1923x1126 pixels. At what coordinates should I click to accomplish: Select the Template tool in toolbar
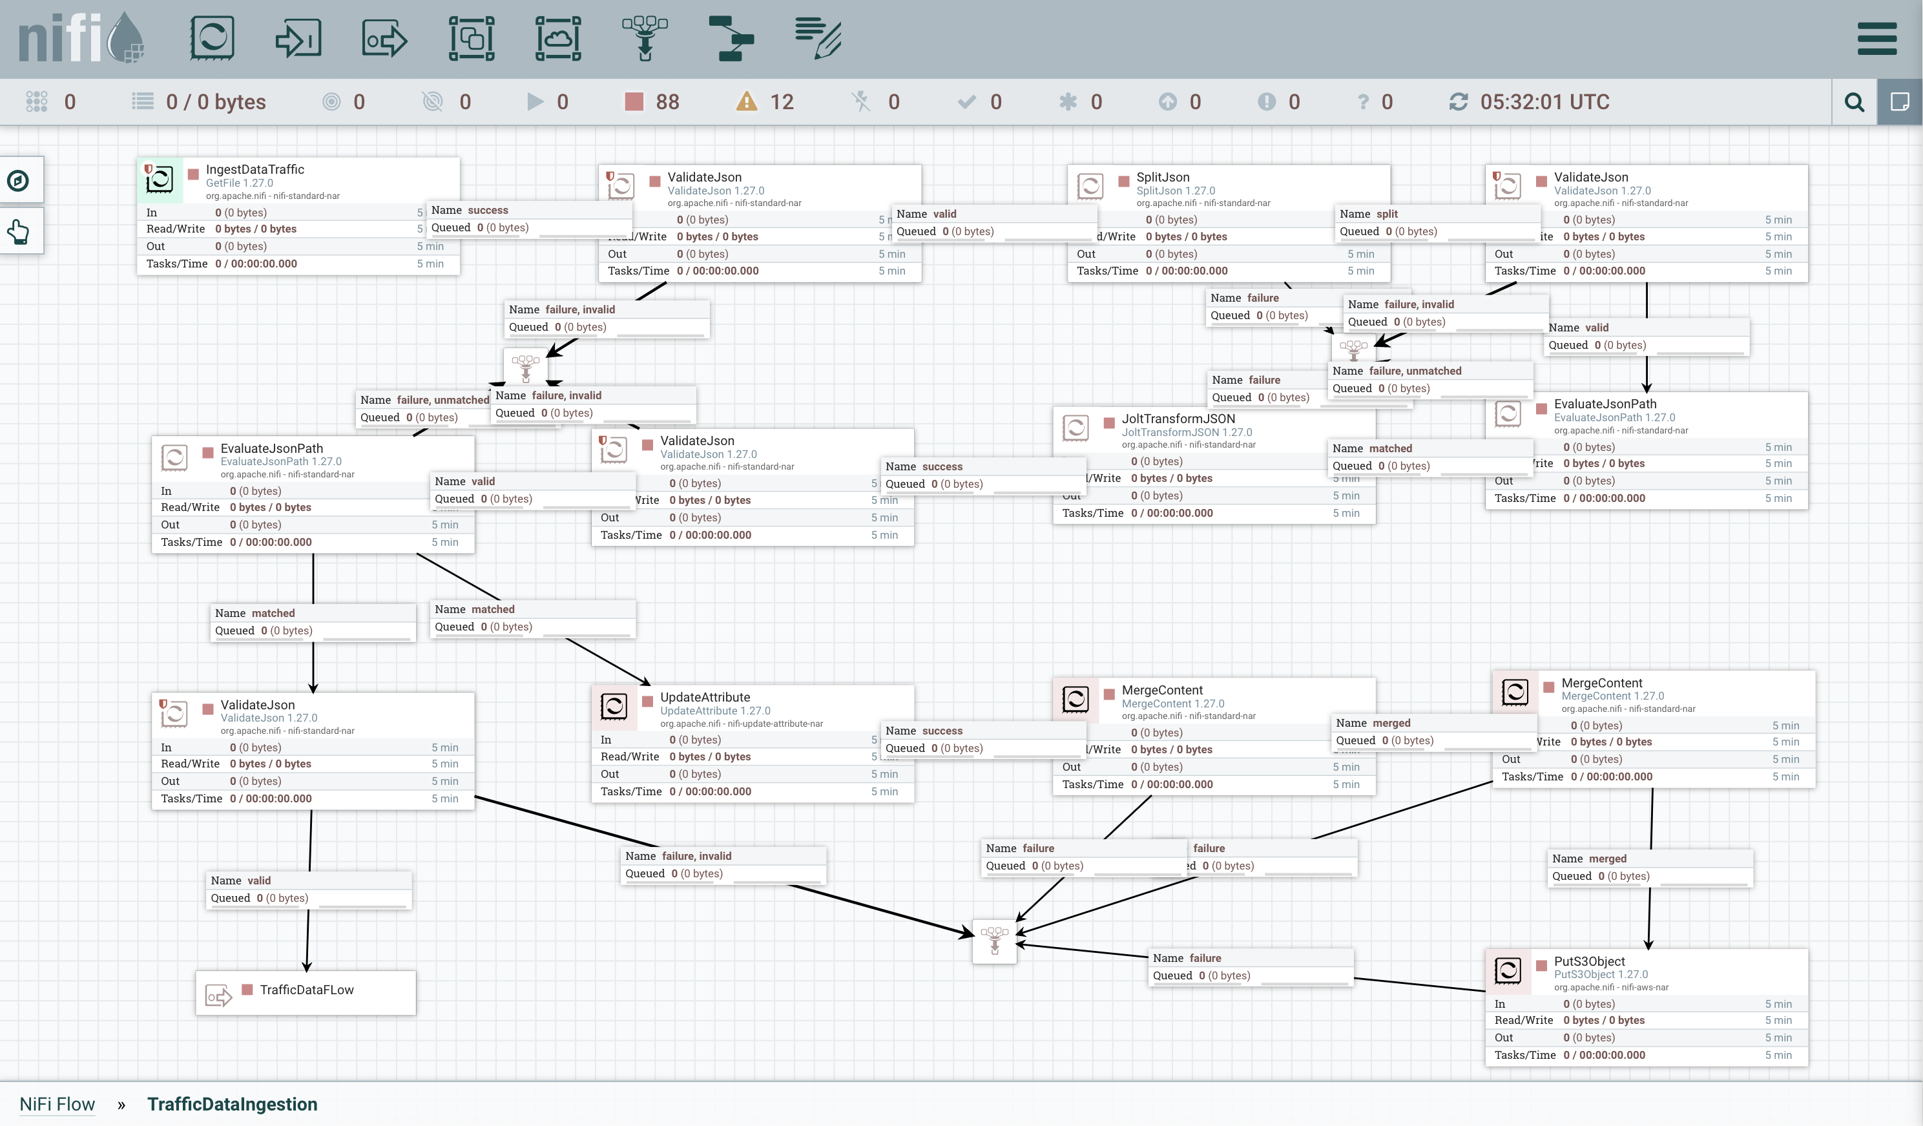pyautogui.click(x=731, y=38)
